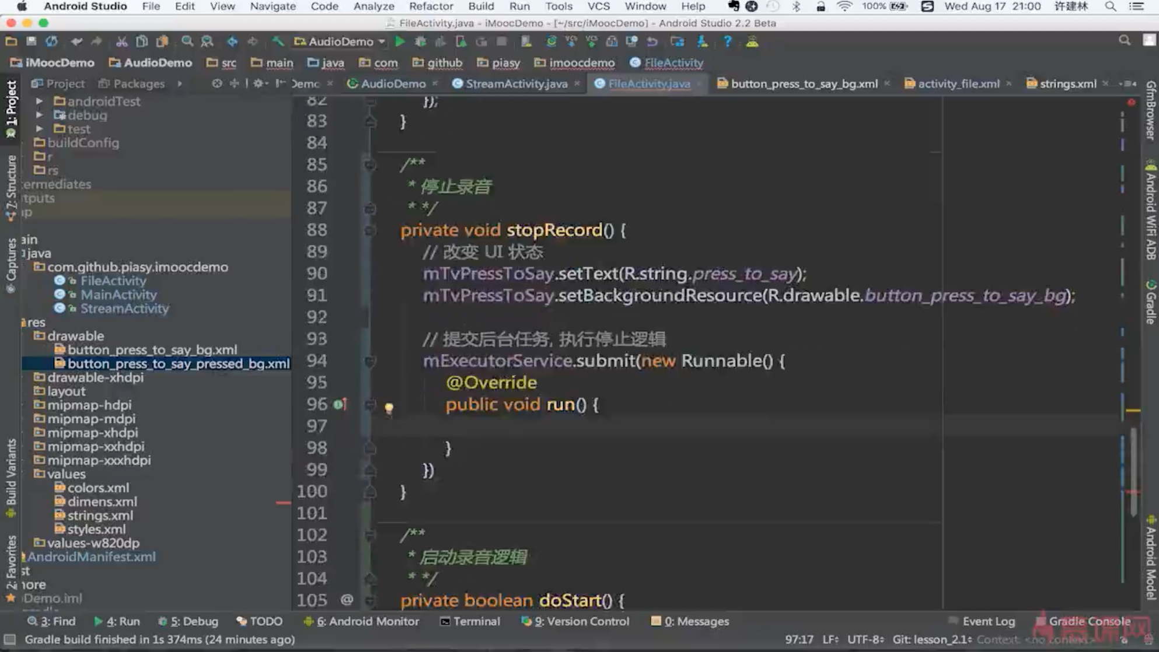Screen dimensions: 1159x652
Task: Click the override gutter marker on line 96
Action: 340,404
